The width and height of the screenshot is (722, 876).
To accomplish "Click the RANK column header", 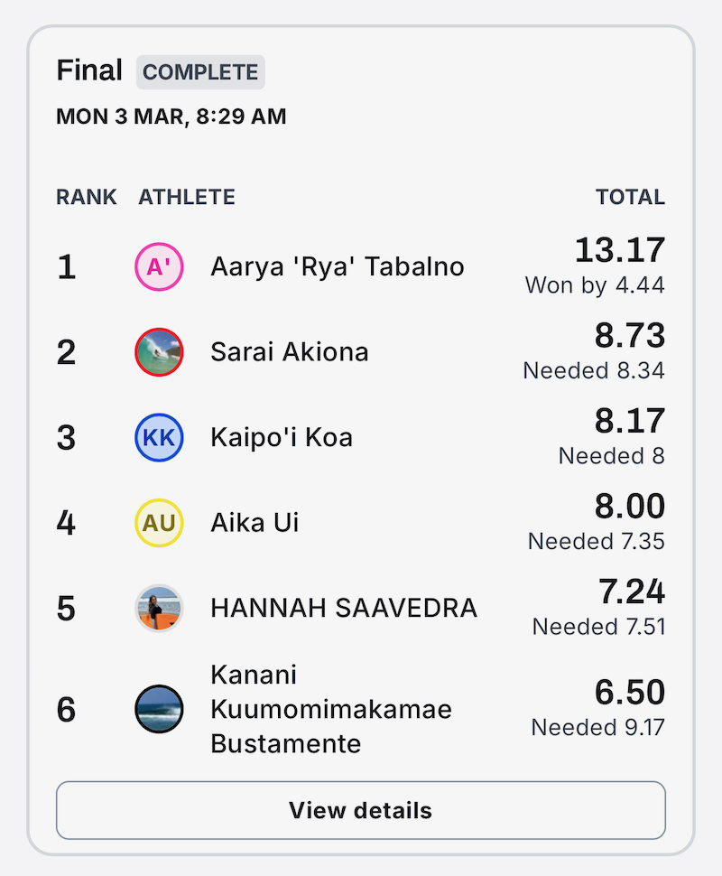I will 87,197.
